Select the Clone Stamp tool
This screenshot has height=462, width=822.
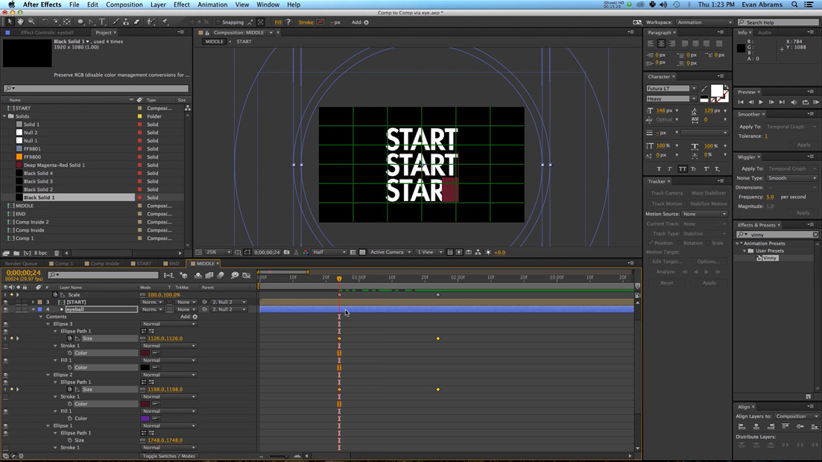coord(127,22)
